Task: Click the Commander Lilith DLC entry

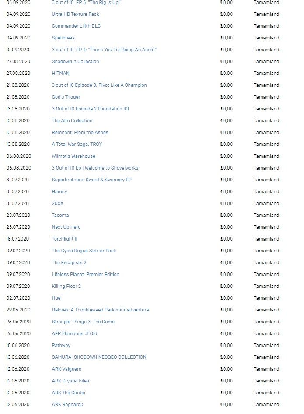Action: [x=76, y=26]
